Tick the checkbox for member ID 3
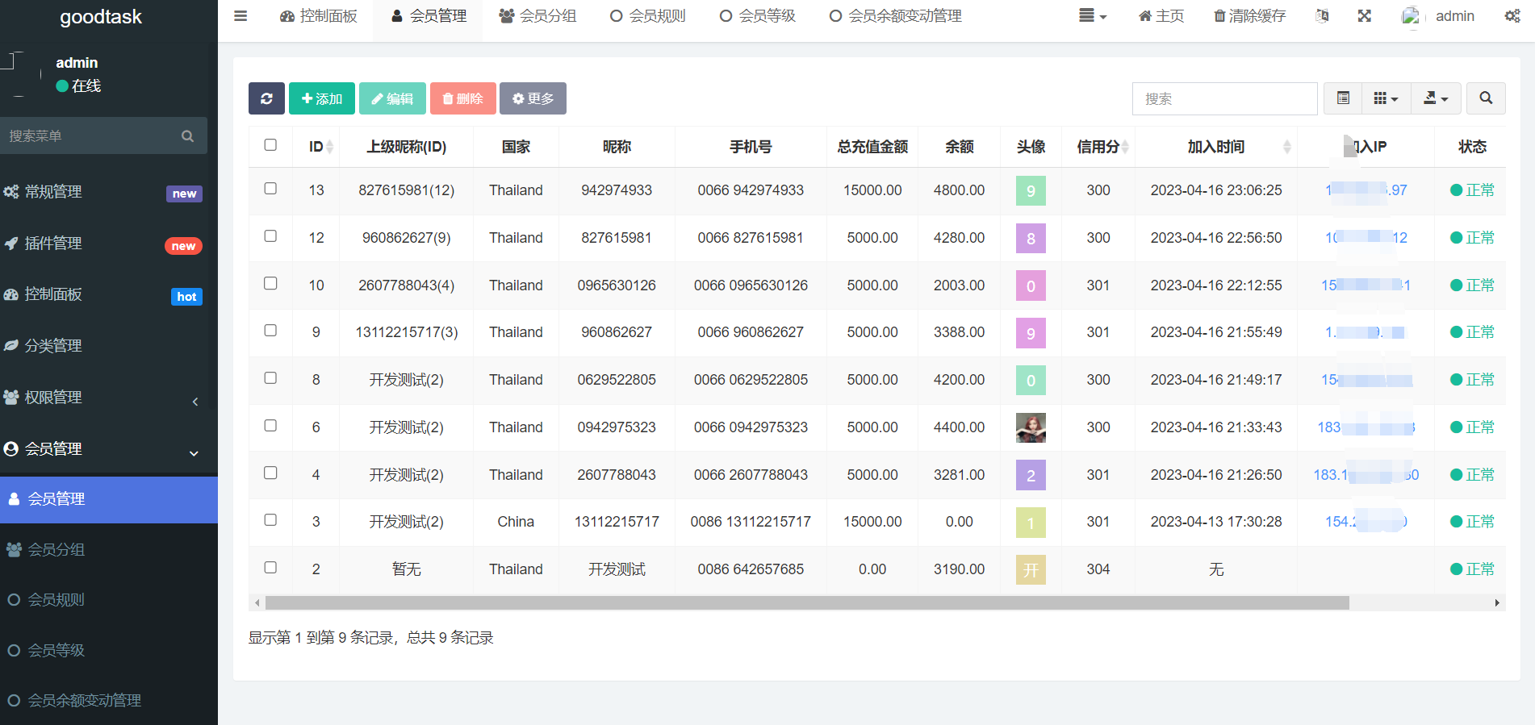Viewport: 1535px width, 725px height. [x=270, y=520]
